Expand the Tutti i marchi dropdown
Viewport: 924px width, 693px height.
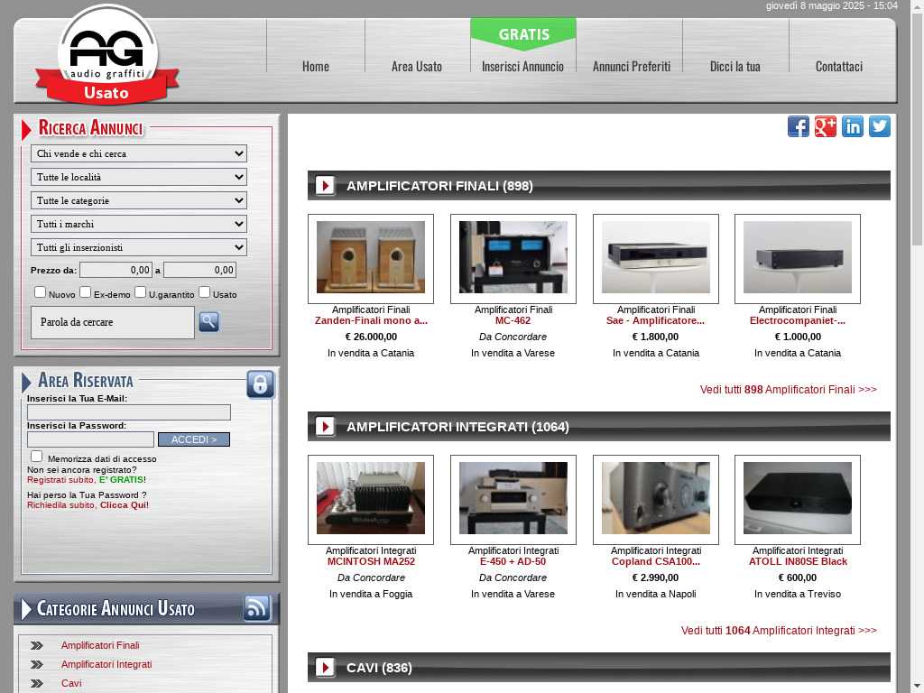point(139,225)
